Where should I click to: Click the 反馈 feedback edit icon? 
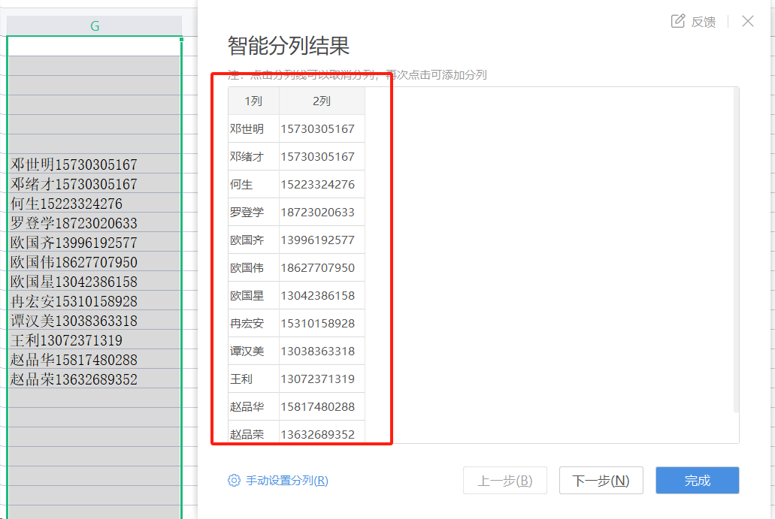click(x=677, y=21)
